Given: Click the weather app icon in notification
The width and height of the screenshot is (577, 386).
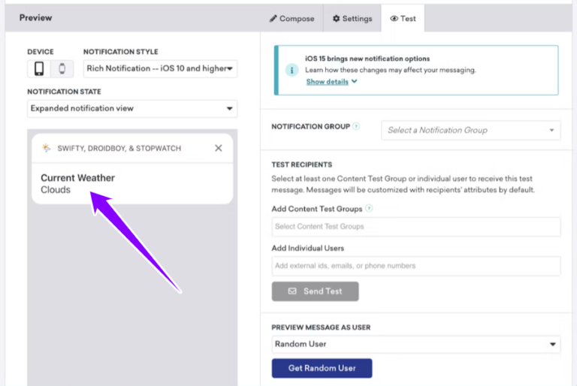Looking at the screenshot, I should (47, 148).
